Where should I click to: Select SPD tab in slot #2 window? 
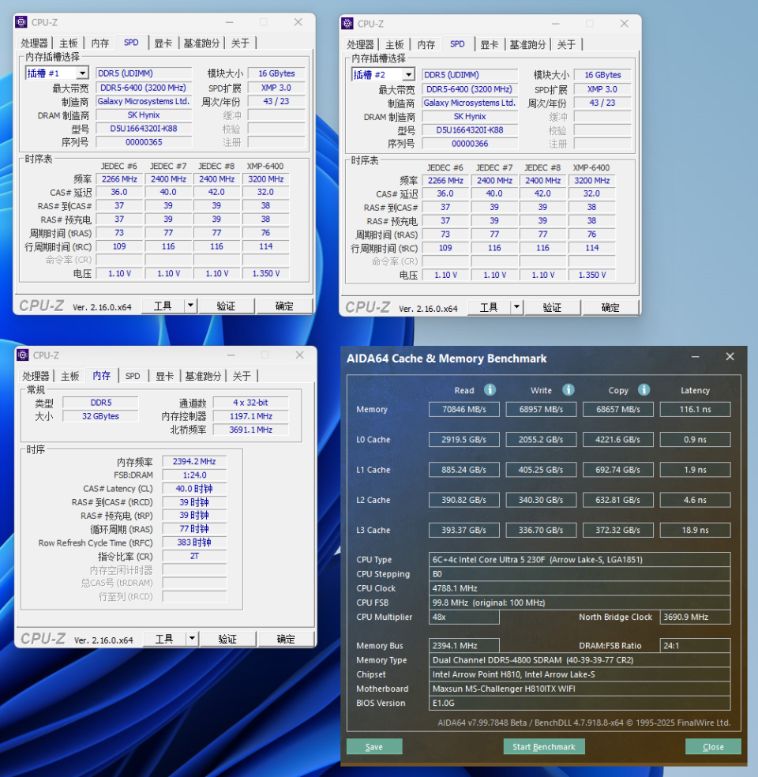(x=457, y=44)
